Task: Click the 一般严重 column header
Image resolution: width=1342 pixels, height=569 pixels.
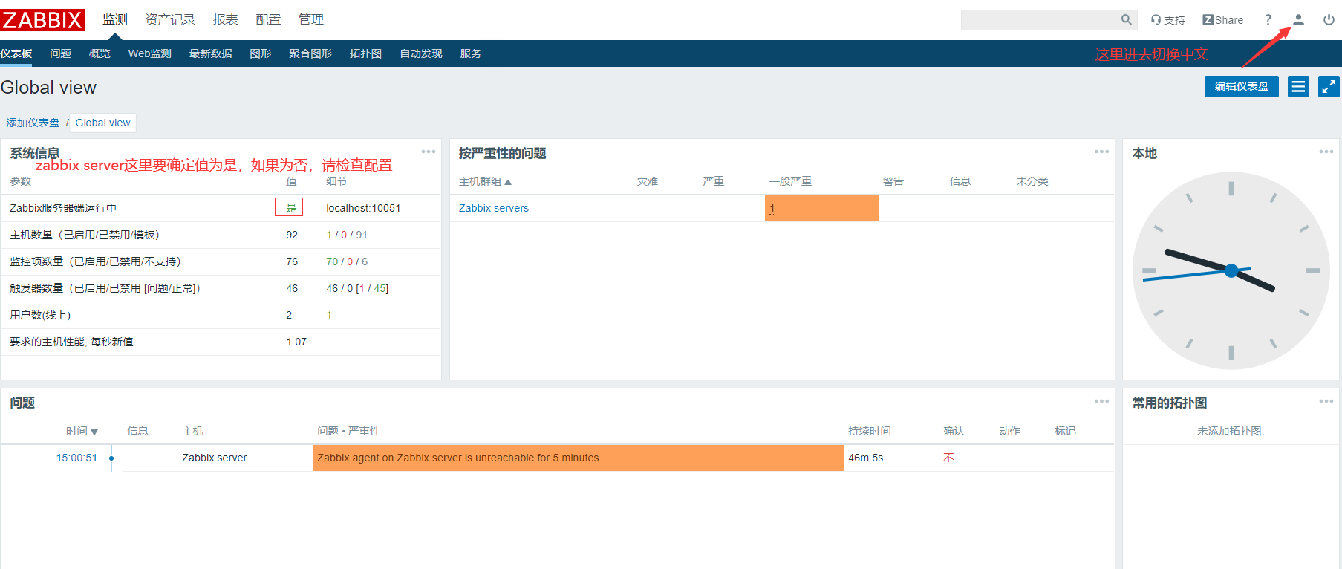Action: pyautogui.click(x=790, y=181)
